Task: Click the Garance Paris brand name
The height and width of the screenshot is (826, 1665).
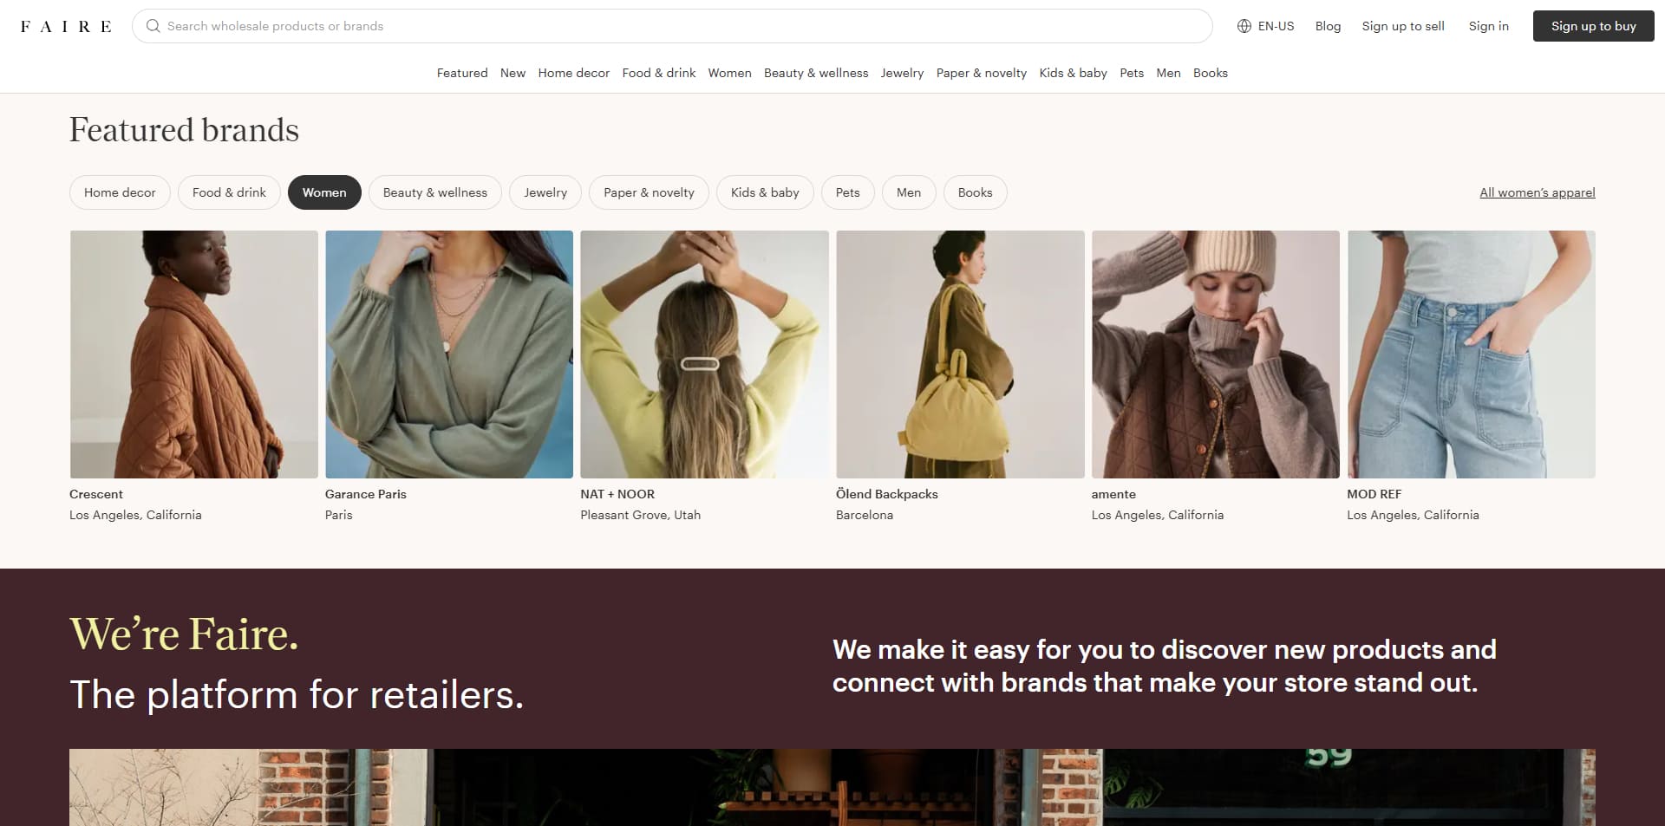Action: [x=366, y=494]
